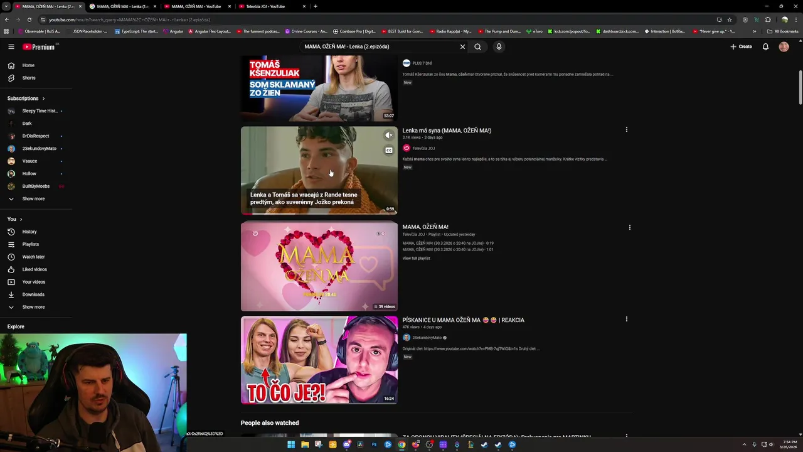Open the account avatar menu
803x452 pixels.
pyautogui.click(x=784, y=46)
